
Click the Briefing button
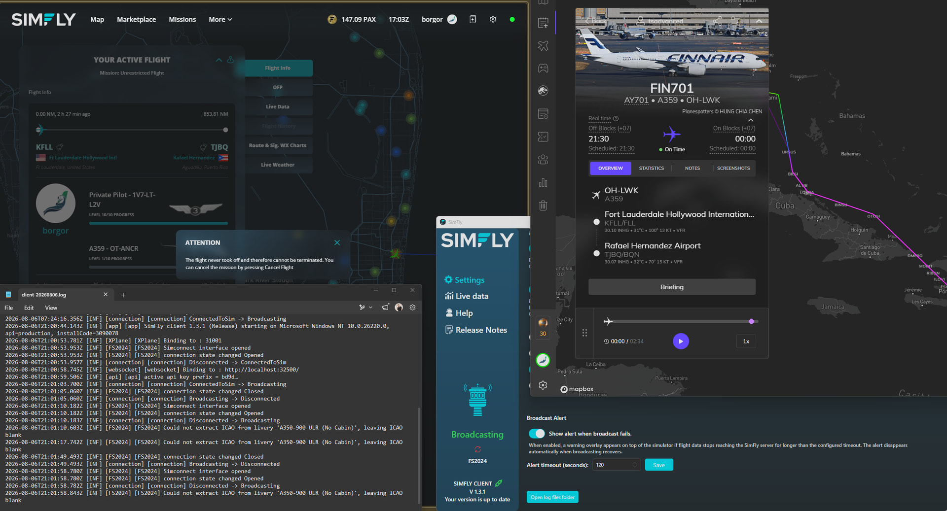(x=672, y=287)
